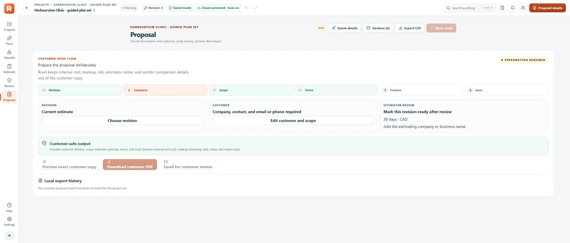Select Proposal in the sidebar
The image size is (570, 243).
click(9, 97)
